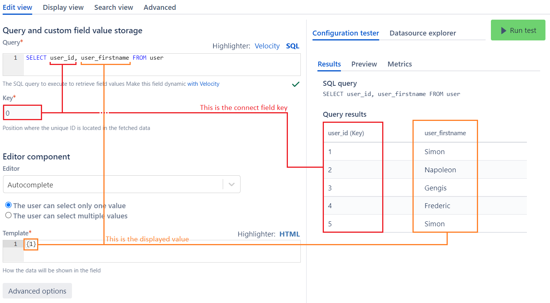
Task: Select 'The user can select only one value'
Action: (8, 205)
